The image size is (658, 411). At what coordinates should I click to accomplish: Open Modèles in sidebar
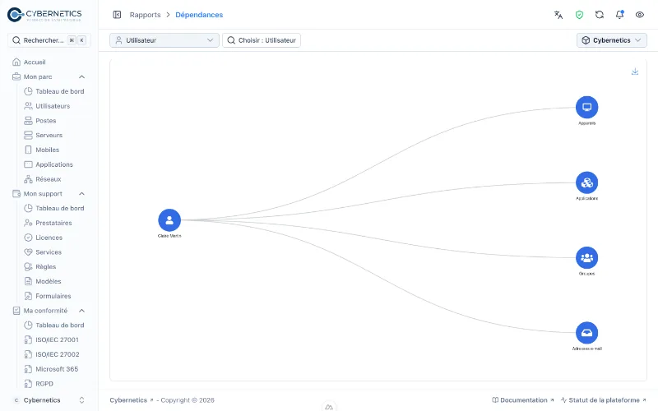pyautogui.click(x=49, y=281)
